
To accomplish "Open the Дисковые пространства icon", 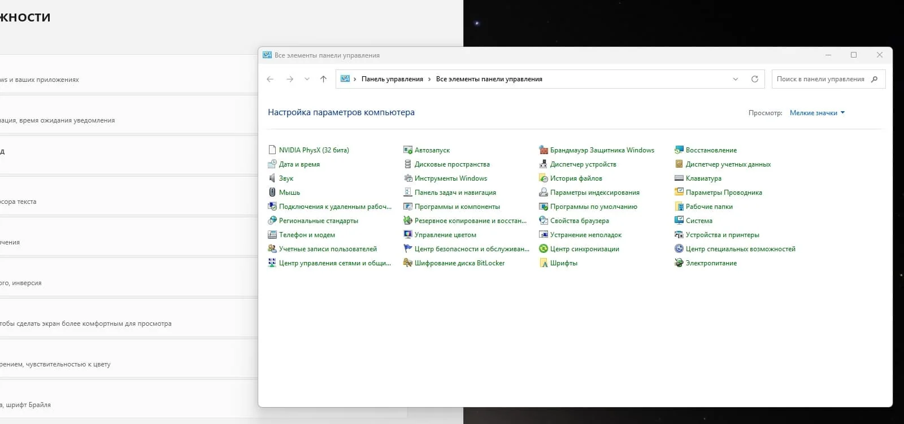I will coord(408,164).
